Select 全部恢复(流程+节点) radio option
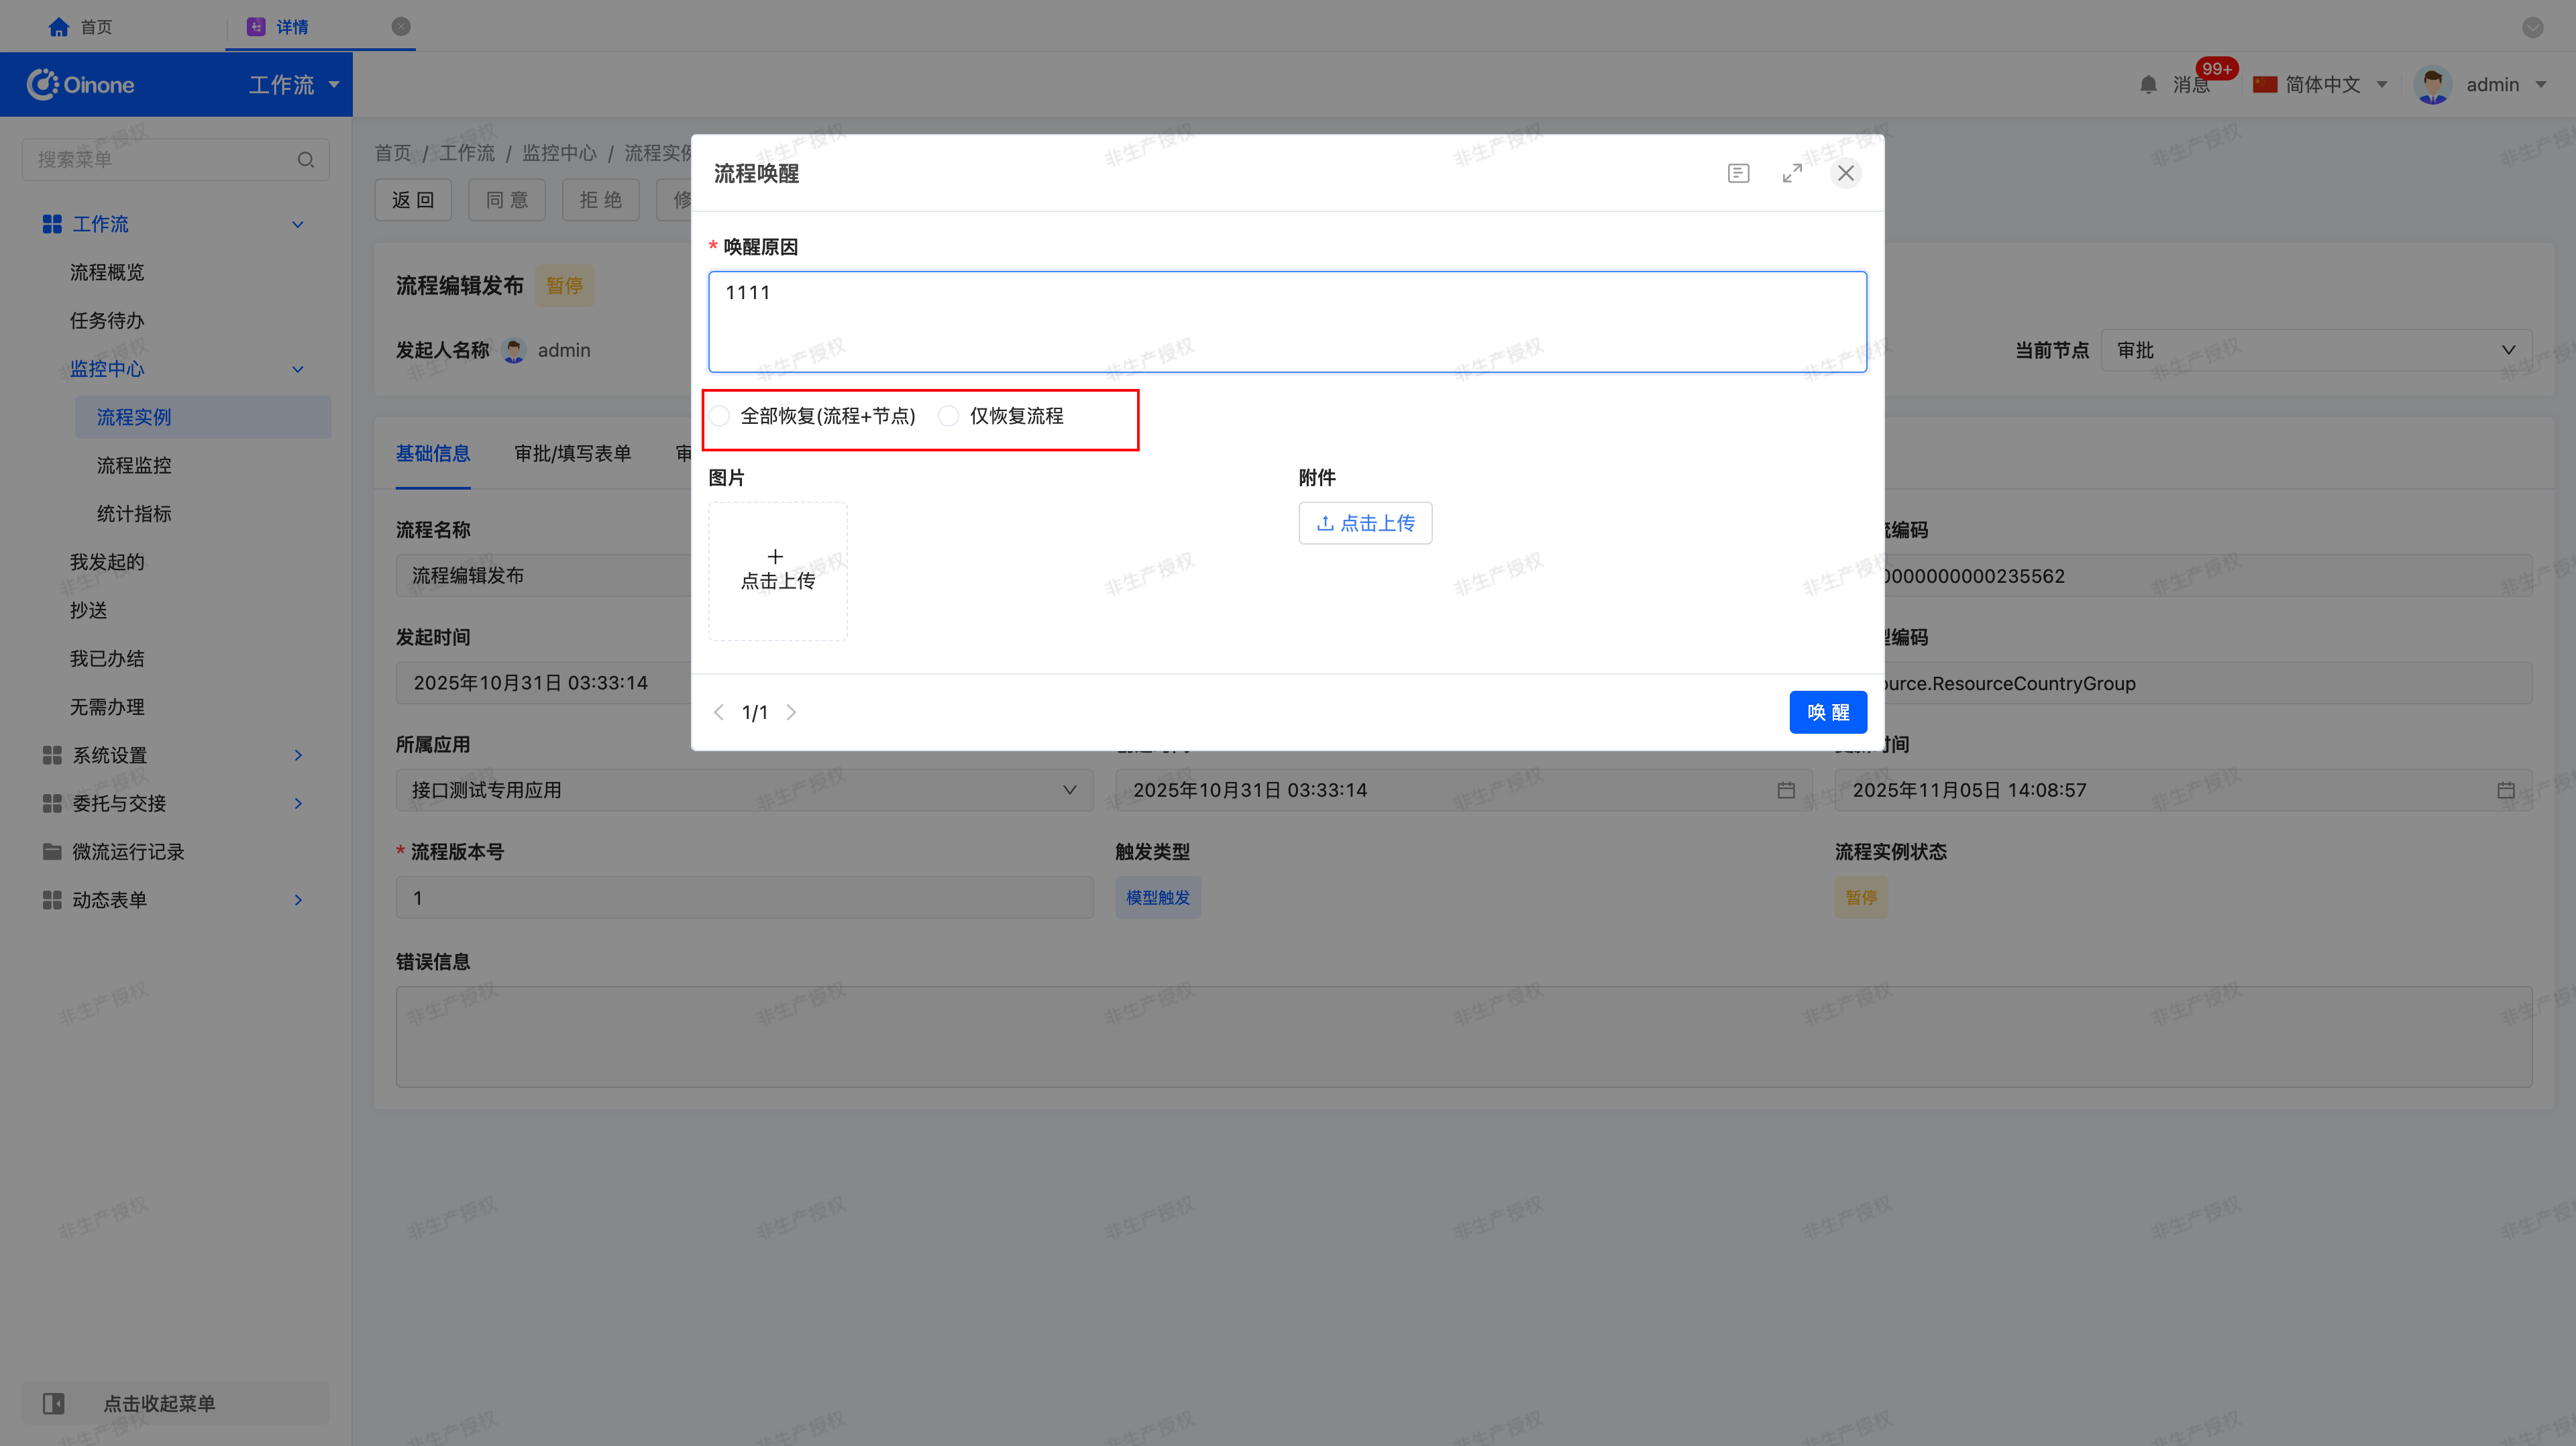Image resolution: width=2576 pixels, height=1446 pixels. click(x=720, y=416)
